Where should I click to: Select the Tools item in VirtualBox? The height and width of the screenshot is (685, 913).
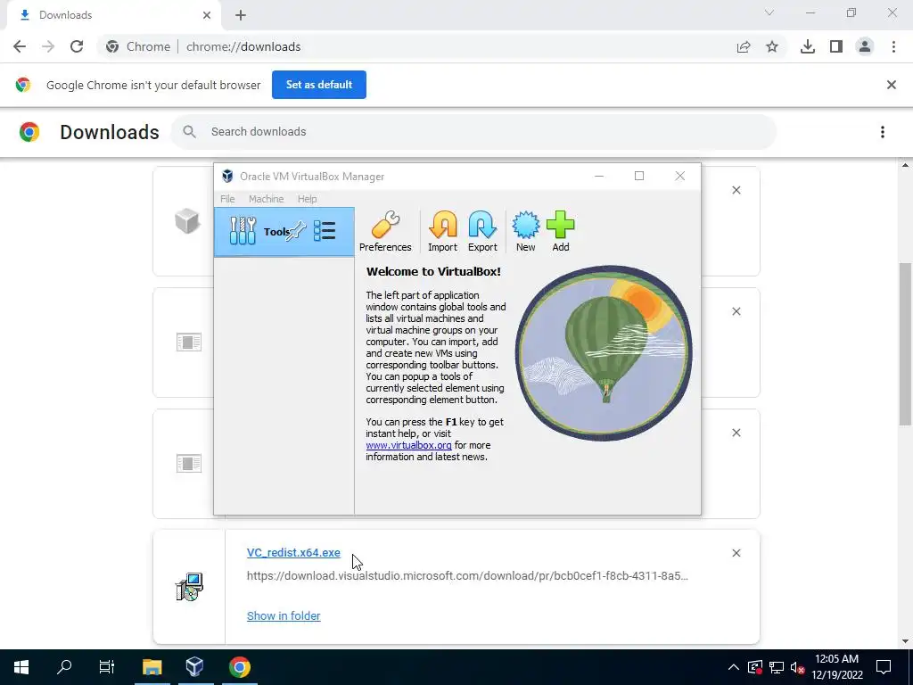pos(284,232)
